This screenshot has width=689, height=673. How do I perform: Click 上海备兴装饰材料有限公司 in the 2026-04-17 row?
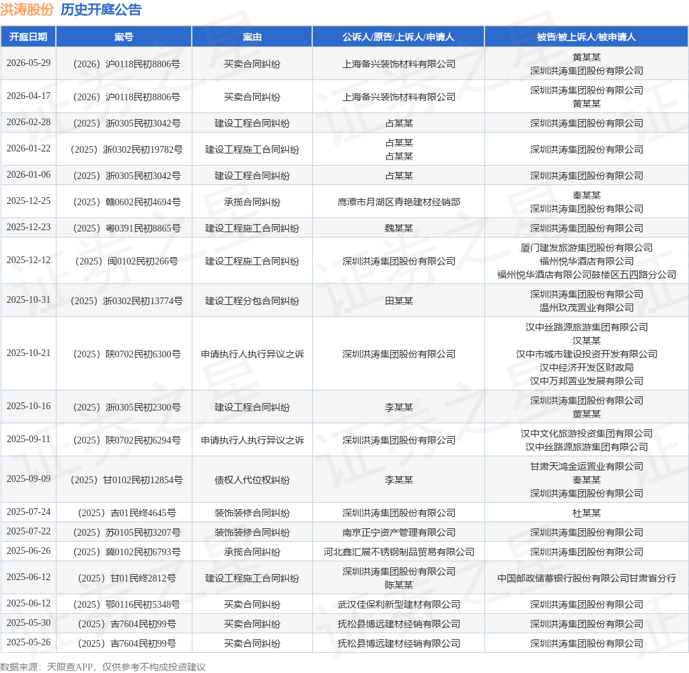399,97
